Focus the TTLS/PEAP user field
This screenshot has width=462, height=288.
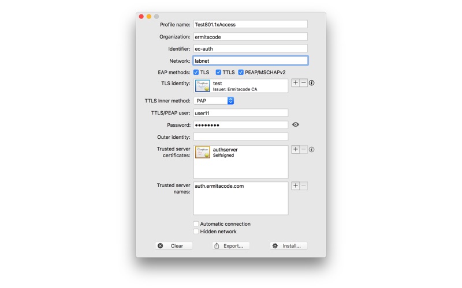pos(241,113)
